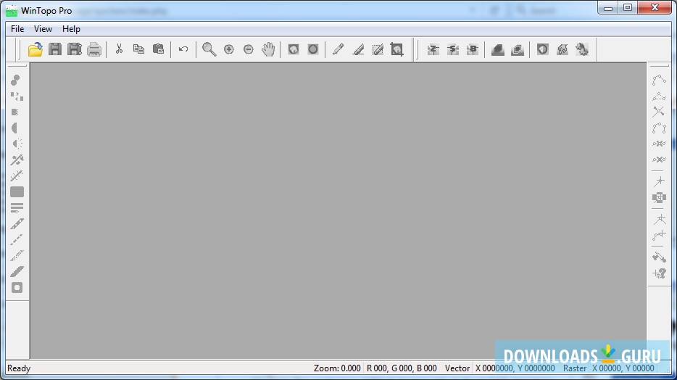Click the half-shaded circle toolbar icon
This screenshot has width=677, height=380.
(543, 49)
